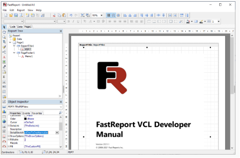Open the style dropdown in formatting toolbar

coord(22,21)
